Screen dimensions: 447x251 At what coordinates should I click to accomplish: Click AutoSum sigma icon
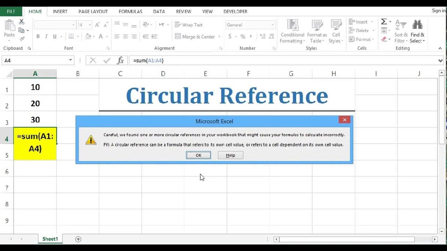384,22
